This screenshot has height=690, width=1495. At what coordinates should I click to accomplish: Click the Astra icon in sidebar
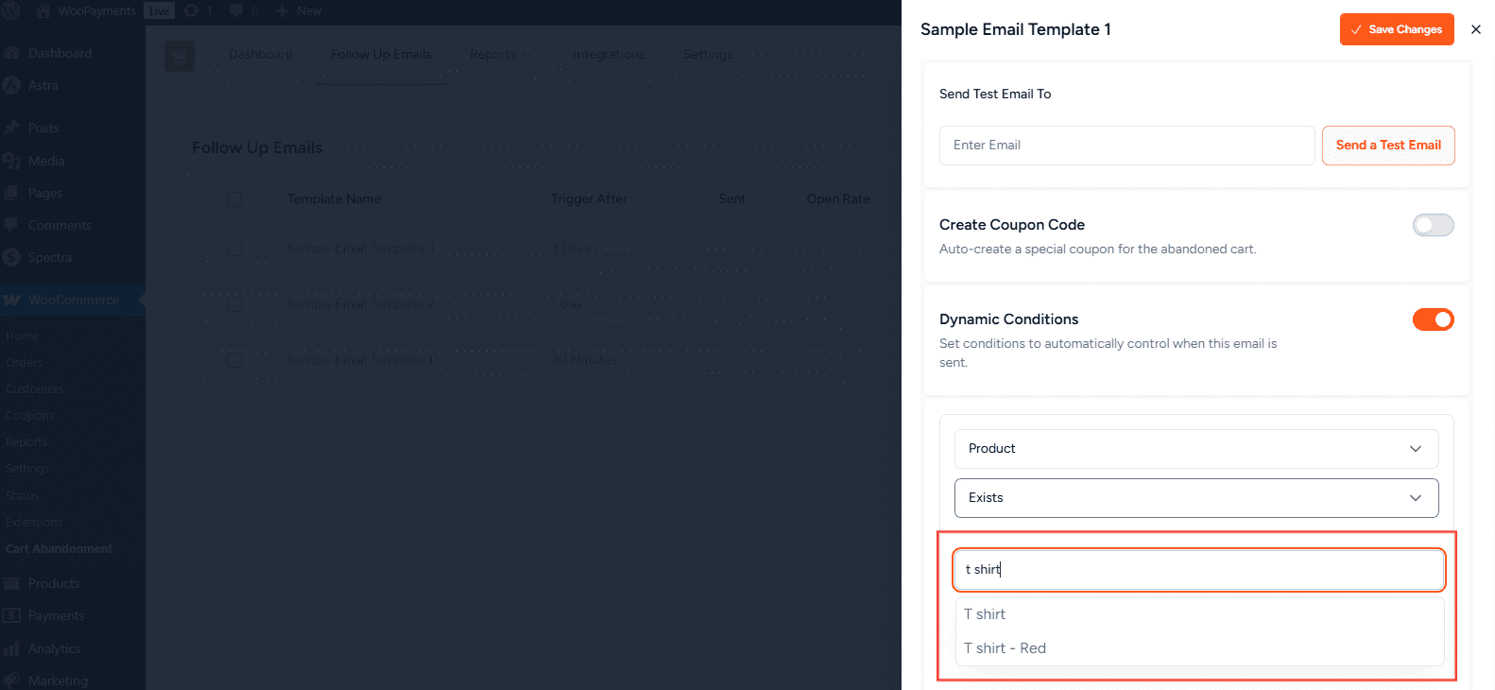[11, 85]
